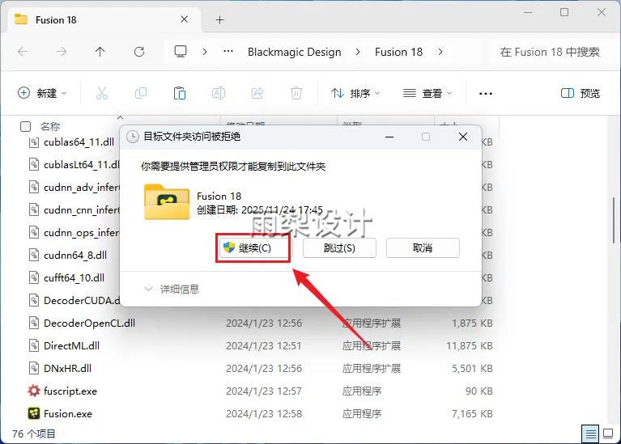Expand 详细信息 in the dialog
The width and height of the screenshot is (621, 444).
pyautogui.click(x=172, y=290)
